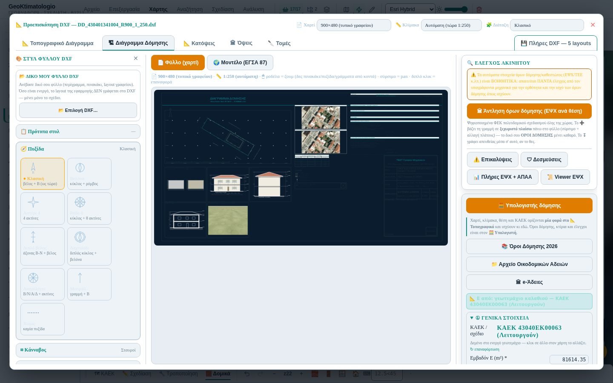Click Άντληση όρων δόμησης (ΕΨΧ ανά θέση)
613x383 pixels.
(529, 111)
